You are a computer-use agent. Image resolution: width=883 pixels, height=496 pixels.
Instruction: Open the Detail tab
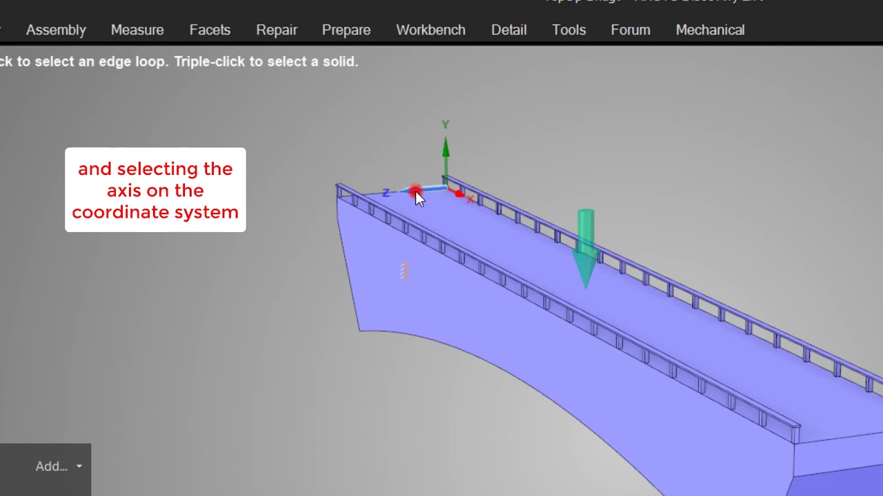(509, 30)
